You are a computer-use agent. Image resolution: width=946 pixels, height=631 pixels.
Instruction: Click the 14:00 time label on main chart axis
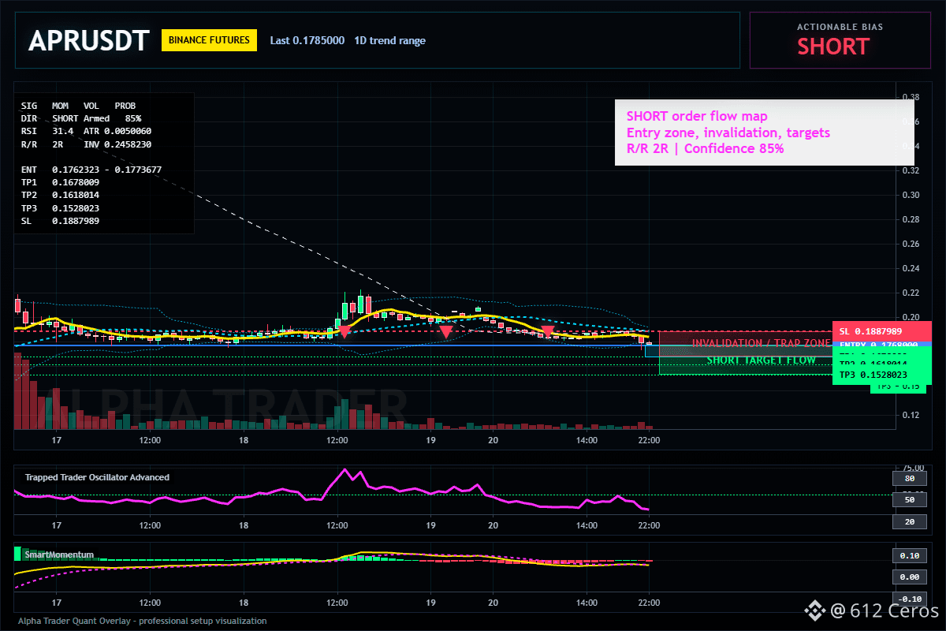coord(587,439)
